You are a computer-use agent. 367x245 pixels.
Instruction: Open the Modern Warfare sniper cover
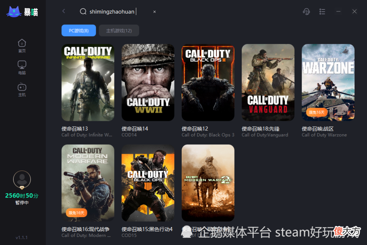pyautogui.click(x=88, y=183)
